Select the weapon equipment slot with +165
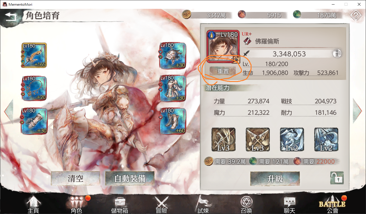366x214 pixels. click(34, 55)
